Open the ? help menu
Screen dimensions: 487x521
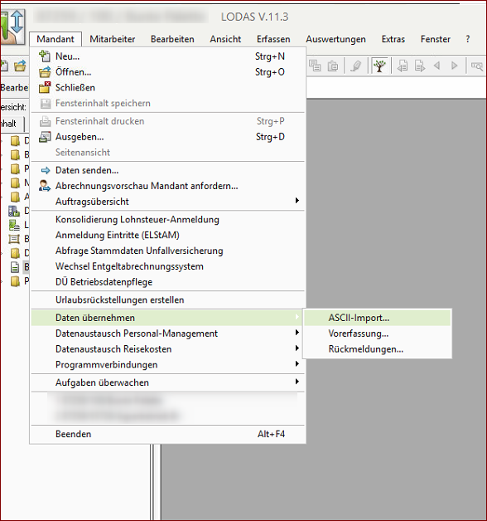[x=468, y=39]
